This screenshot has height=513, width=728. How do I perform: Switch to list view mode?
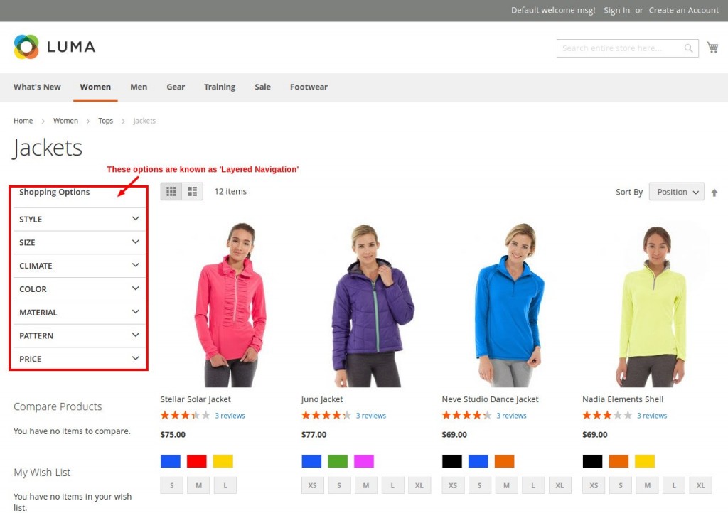click(x=192, y=192)
